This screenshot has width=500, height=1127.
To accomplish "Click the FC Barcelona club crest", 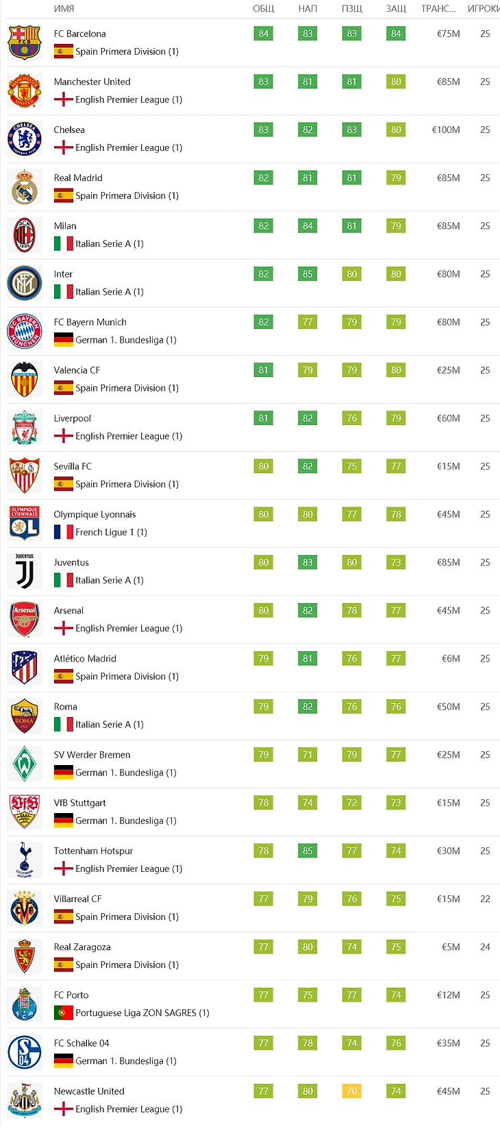I will tap(25, 43).
